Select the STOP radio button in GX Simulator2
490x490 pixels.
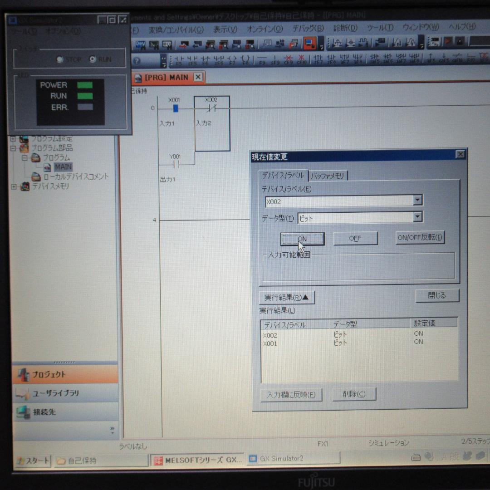point(60,59)
